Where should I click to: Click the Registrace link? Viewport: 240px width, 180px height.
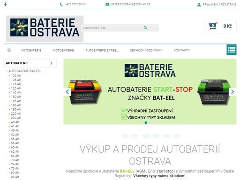[x=228, y=5]
